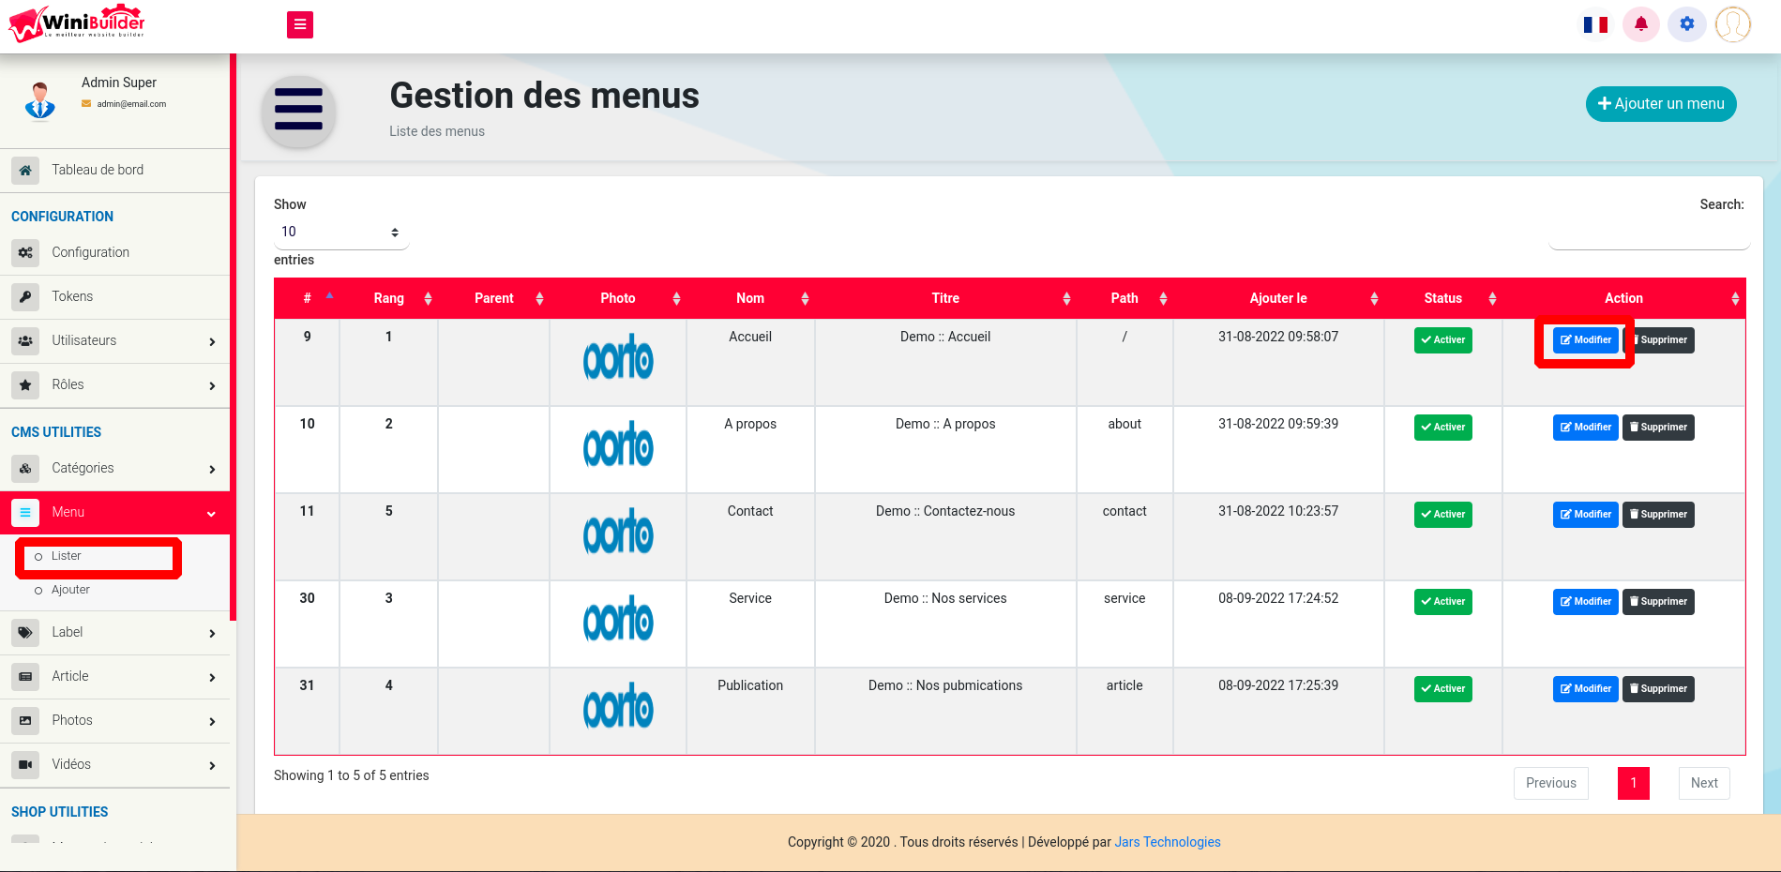This screenshot has height=872, width=1781.
Task: Click Tokens key icon
Action: [25, 297]
